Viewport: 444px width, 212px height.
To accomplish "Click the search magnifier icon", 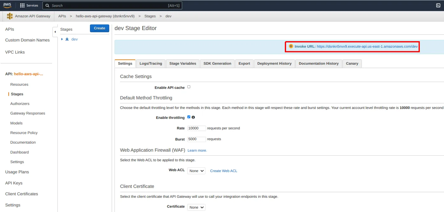I will (x=47, y=5).
